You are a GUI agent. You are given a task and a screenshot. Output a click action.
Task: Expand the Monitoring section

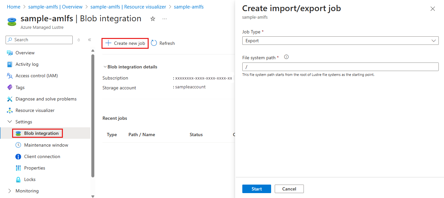tap(9, 191)
